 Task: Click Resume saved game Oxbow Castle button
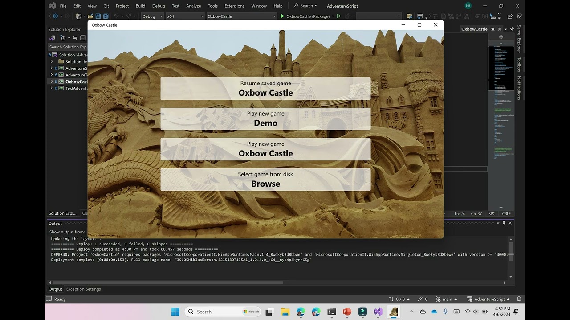(265, 88)
